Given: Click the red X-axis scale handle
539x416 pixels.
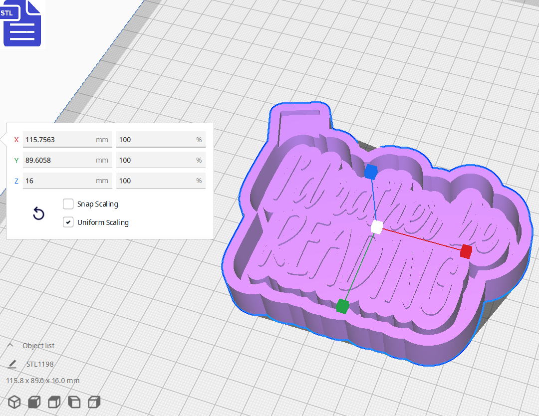Looking at the screenshot, I should [x=465, y=252].
